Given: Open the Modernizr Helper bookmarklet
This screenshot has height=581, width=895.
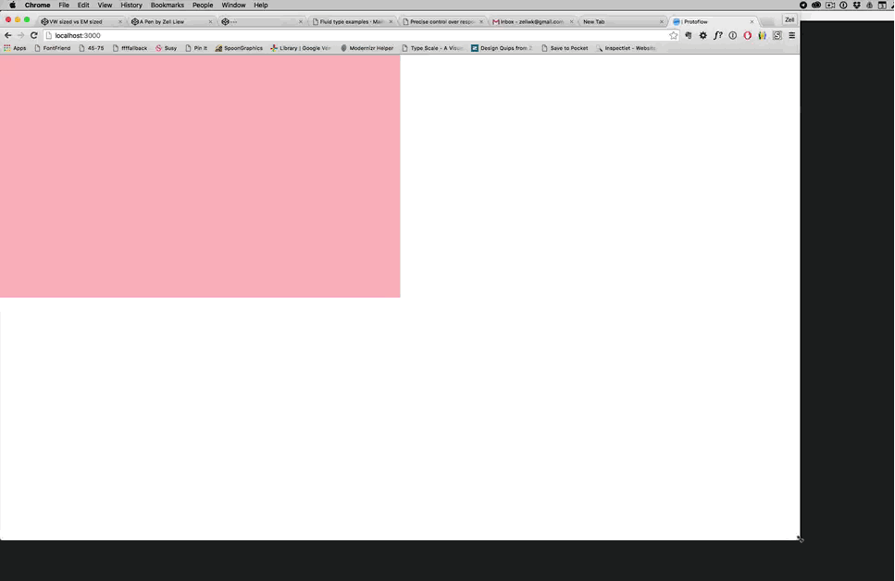Looking at the screenshot, I should pos(367,48).
